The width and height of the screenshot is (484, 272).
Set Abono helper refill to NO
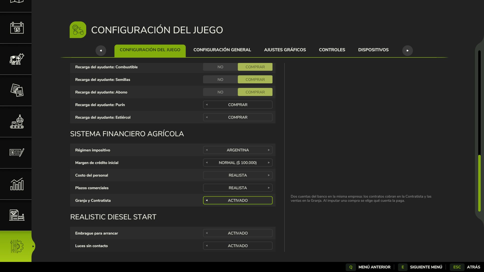[x=220, y=92]
